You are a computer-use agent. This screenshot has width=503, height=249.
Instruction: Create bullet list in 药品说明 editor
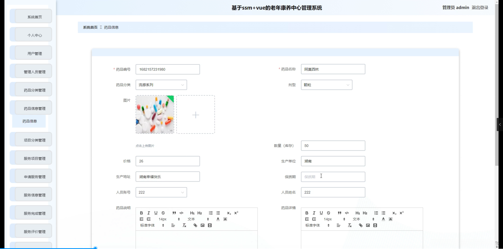(x=218, y=213)
